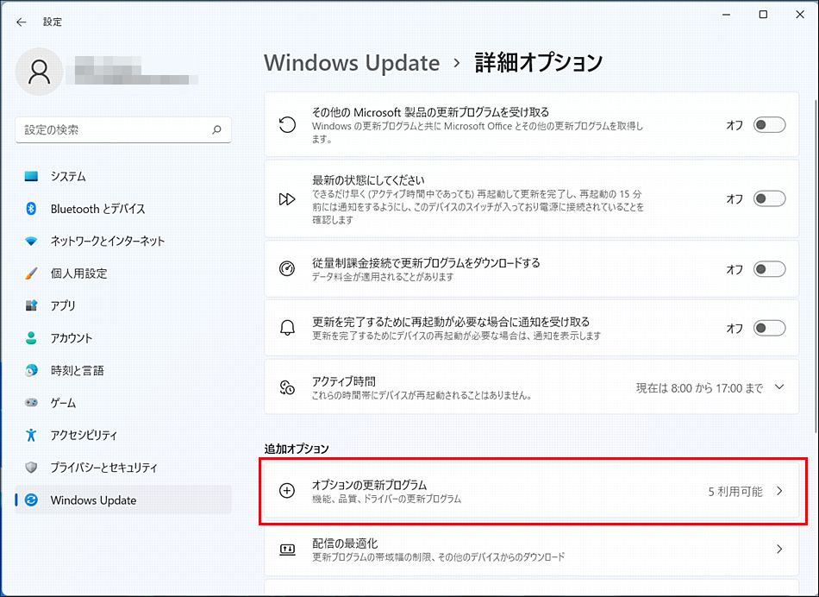Click the アクセシビリティ figure icon
Screen dimensions: 819x597
pos(31,435)
